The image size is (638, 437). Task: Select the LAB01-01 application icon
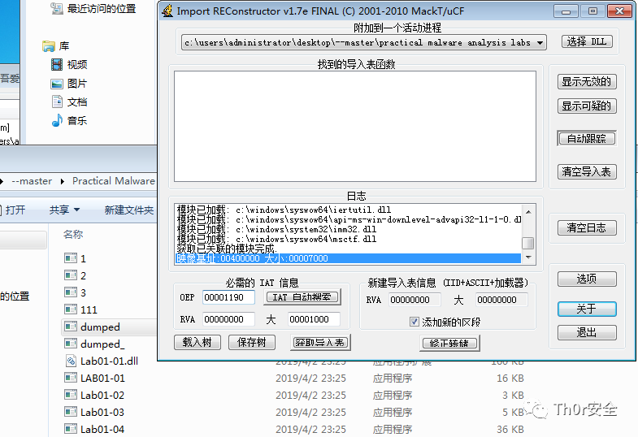(x=71, y=378)
